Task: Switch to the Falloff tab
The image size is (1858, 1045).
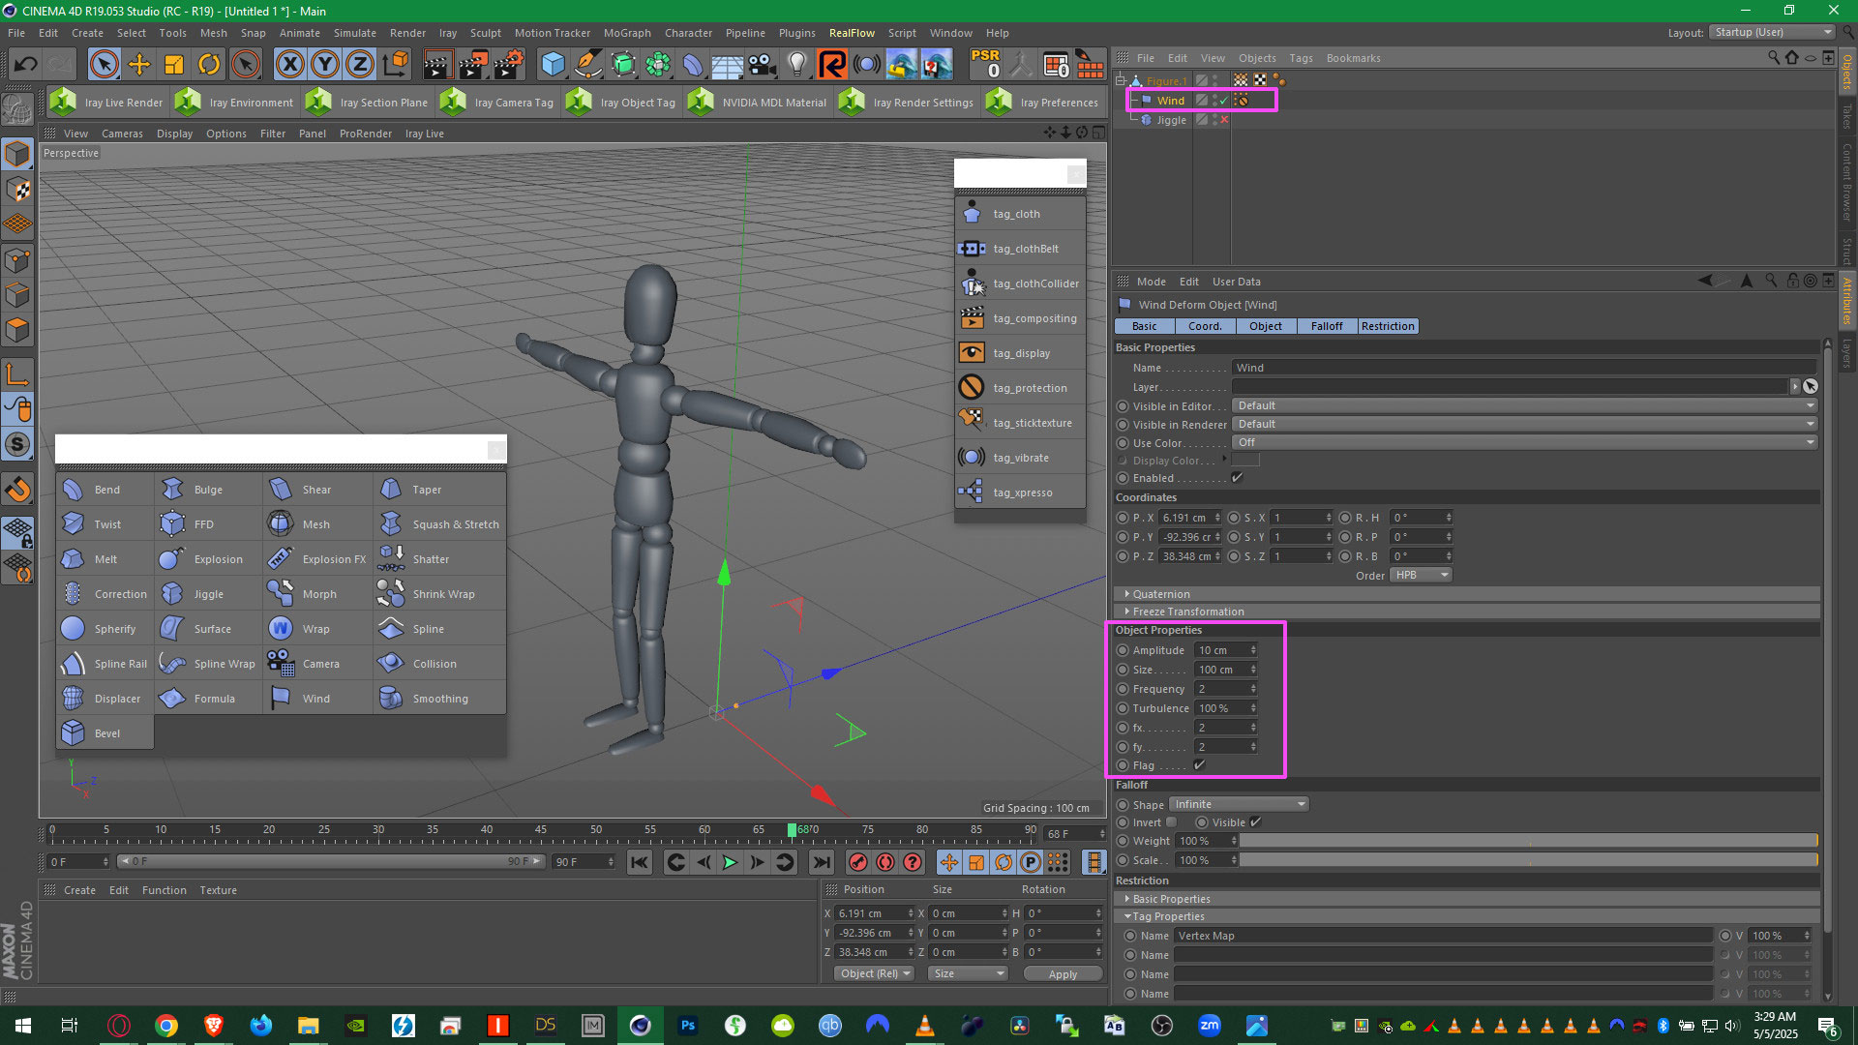Action: coord(1327,326)
